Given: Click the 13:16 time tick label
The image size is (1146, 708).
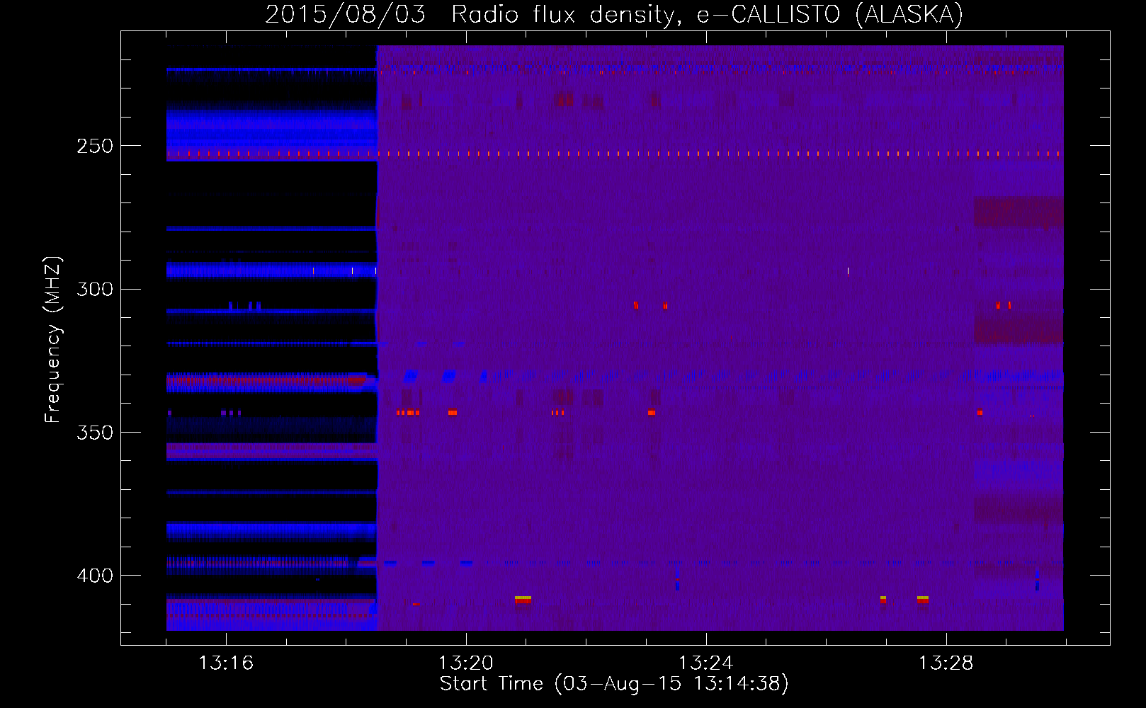Looking at the screenshot, I should (226, 663).
